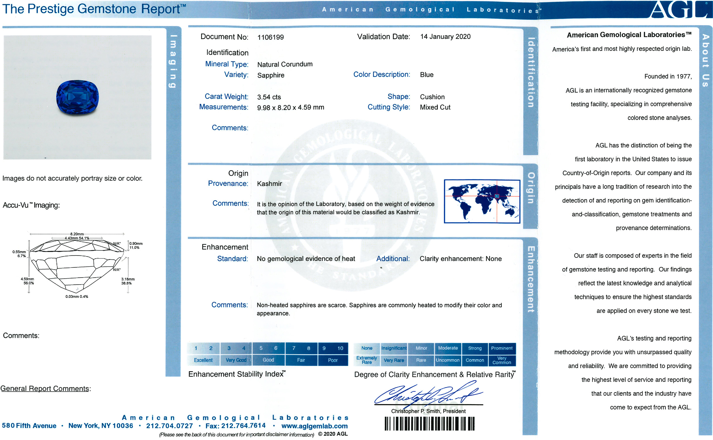Click the General Report Comments link
Viewport: 713px width, 440px height.
[x=45, y=389]
